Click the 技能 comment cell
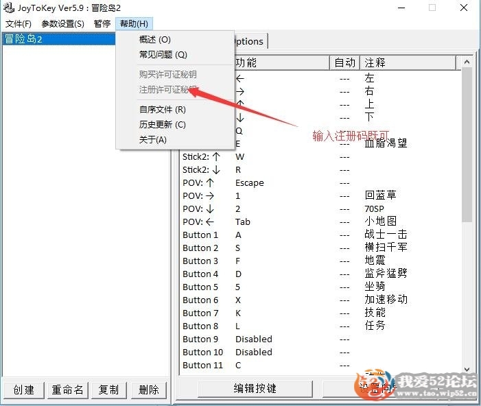This screenshot has height=406, width=481. [x=375, y=313]
